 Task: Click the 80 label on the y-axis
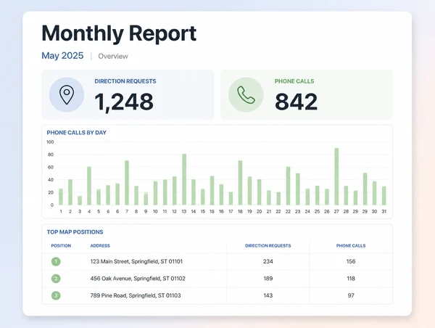point(51,155)
